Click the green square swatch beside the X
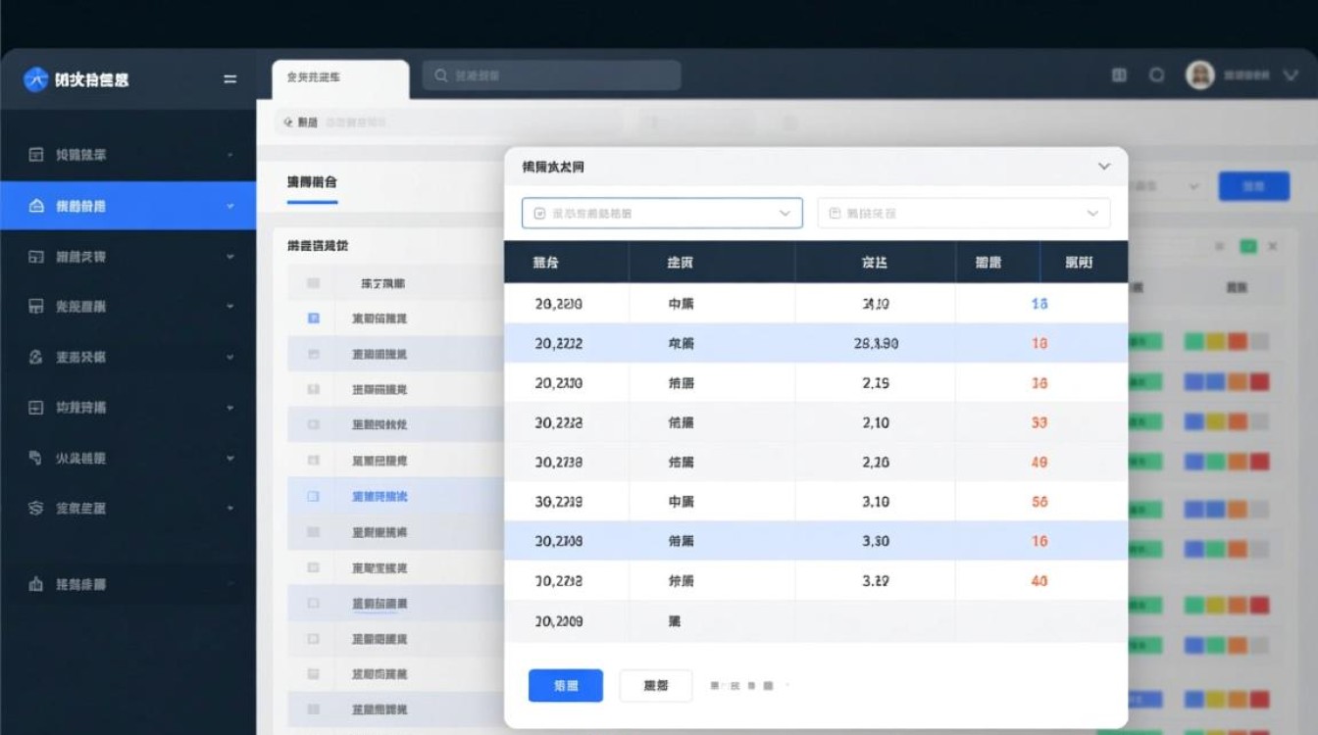This screenshot has width=1318, height=735. tap(1247, 247)
